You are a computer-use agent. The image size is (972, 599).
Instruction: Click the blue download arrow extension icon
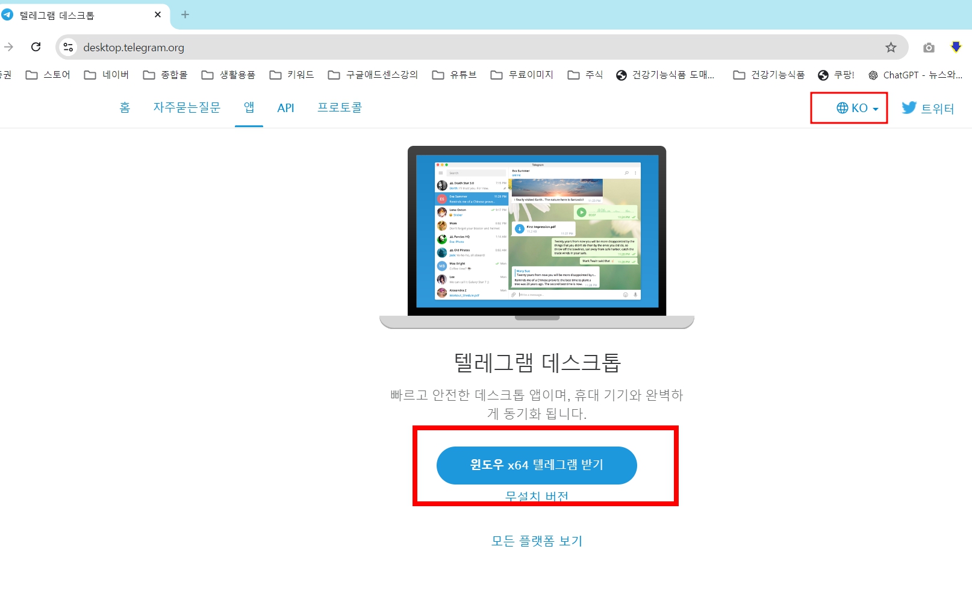point(956,46)
